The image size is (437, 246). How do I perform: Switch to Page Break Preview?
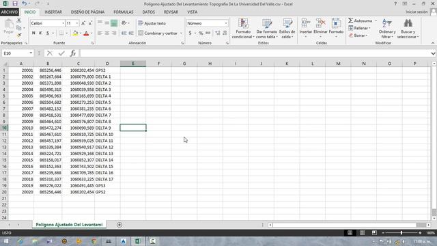click(374, 232)
